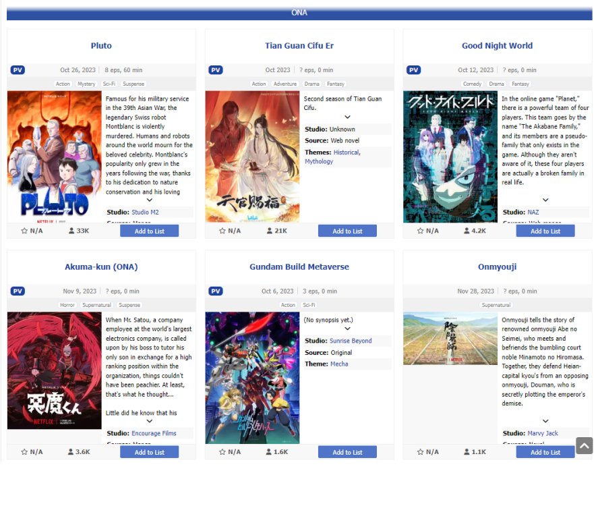Open the NAZ studio link
This screenshot has width=598, height=506.
coord(533,212)
